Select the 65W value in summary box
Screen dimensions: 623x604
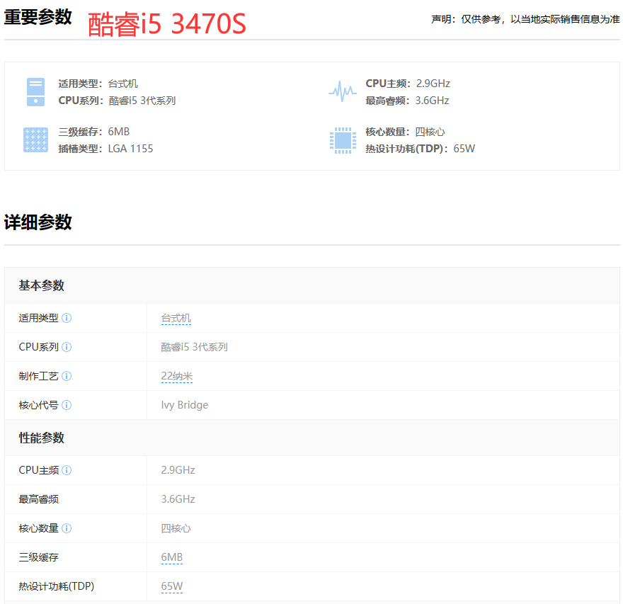click(464, 149)
